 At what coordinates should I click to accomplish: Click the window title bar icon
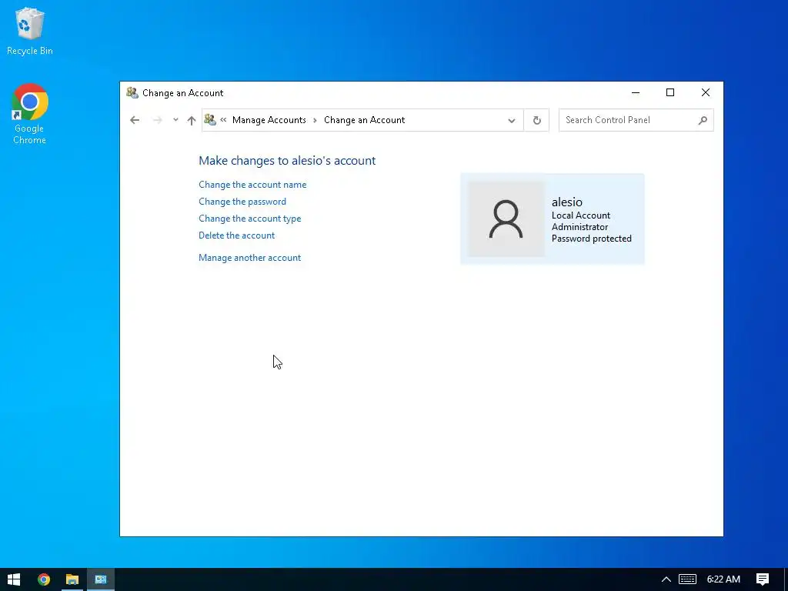click(x=132, y=92)
